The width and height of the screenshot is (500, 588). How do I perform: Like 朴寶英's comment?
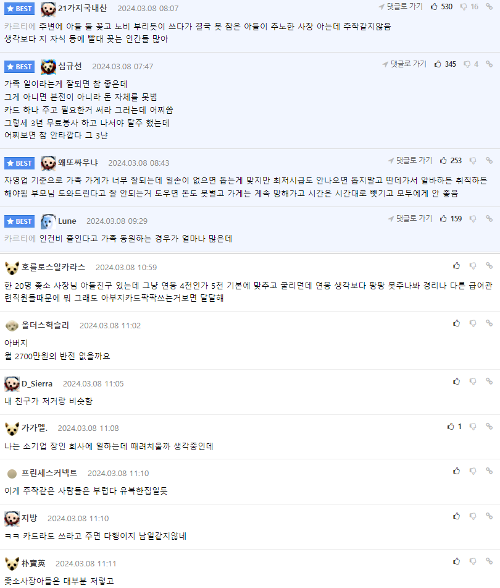pyautogui.click(x=456, y=561)
